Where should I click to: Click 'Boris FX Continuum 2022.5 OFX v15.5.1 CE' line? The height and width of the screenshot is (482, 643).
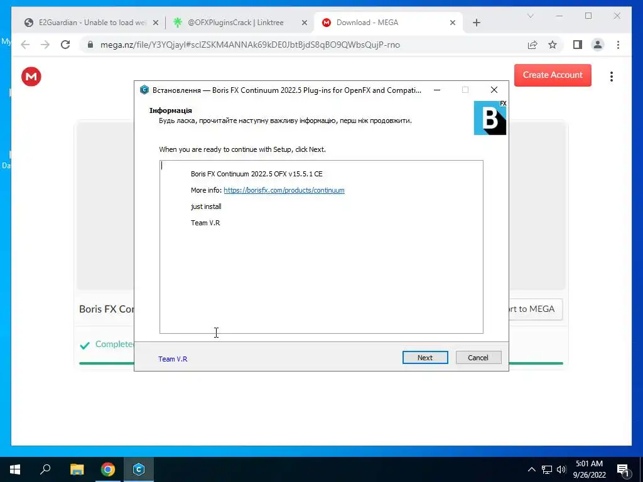(257, 174)
